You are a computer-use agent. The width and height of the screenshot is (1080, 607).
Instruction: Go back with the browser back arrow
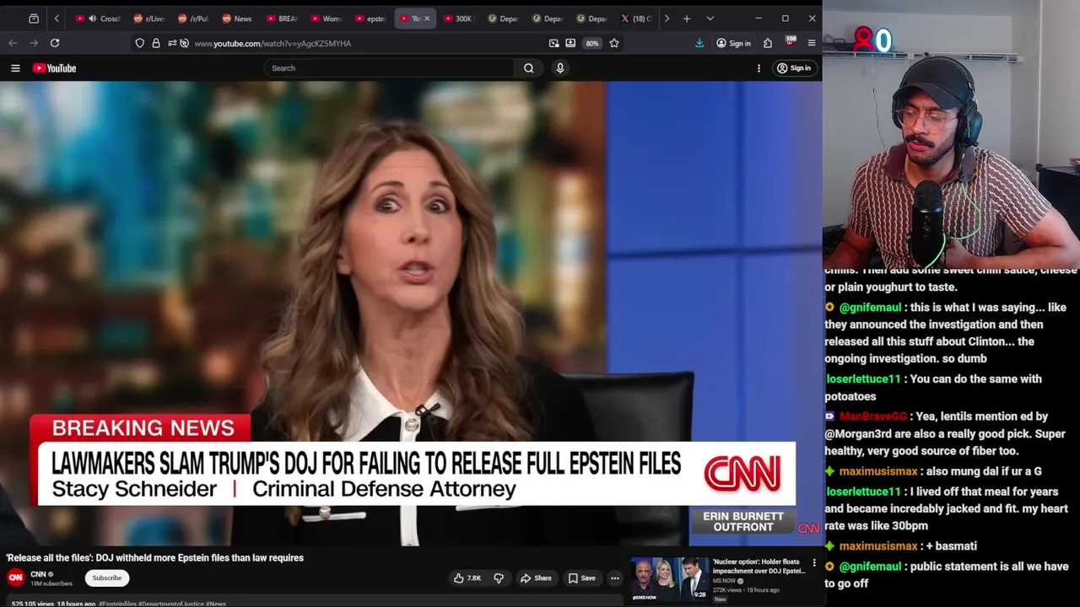[x=13, y=43]
